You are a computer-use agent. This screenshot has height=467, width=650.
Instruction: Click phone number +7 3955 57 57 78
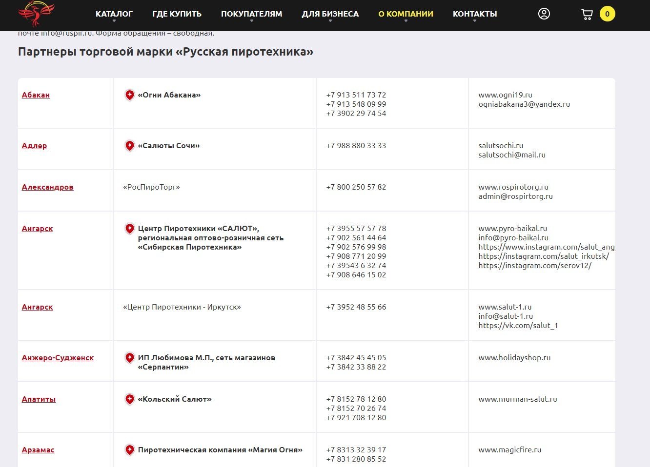tap(356, 229)
